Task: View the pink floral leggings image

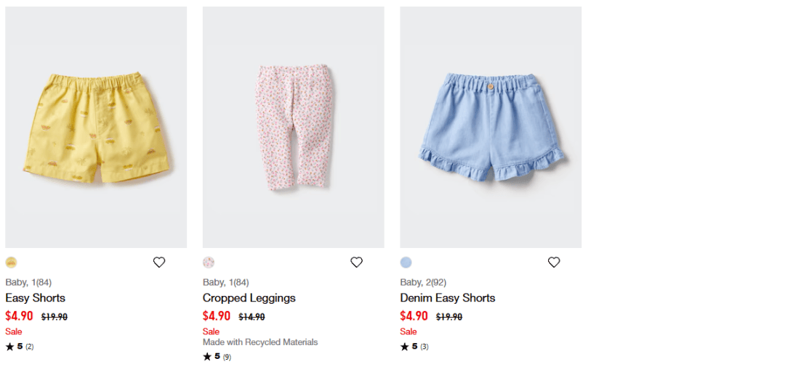Action: (294, 128)
